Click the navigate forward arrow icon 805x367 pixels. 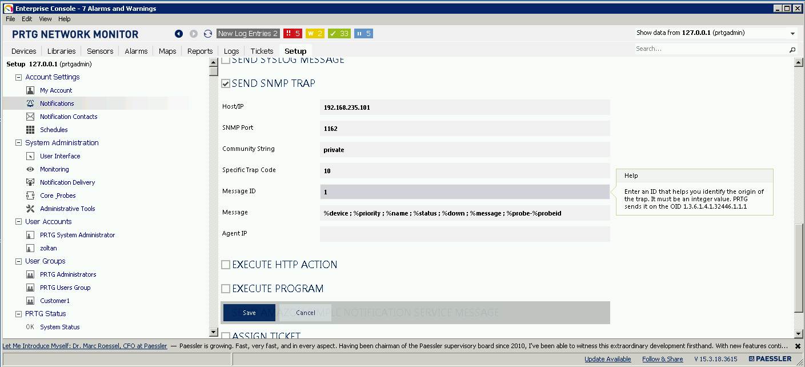tap(194, 34)
